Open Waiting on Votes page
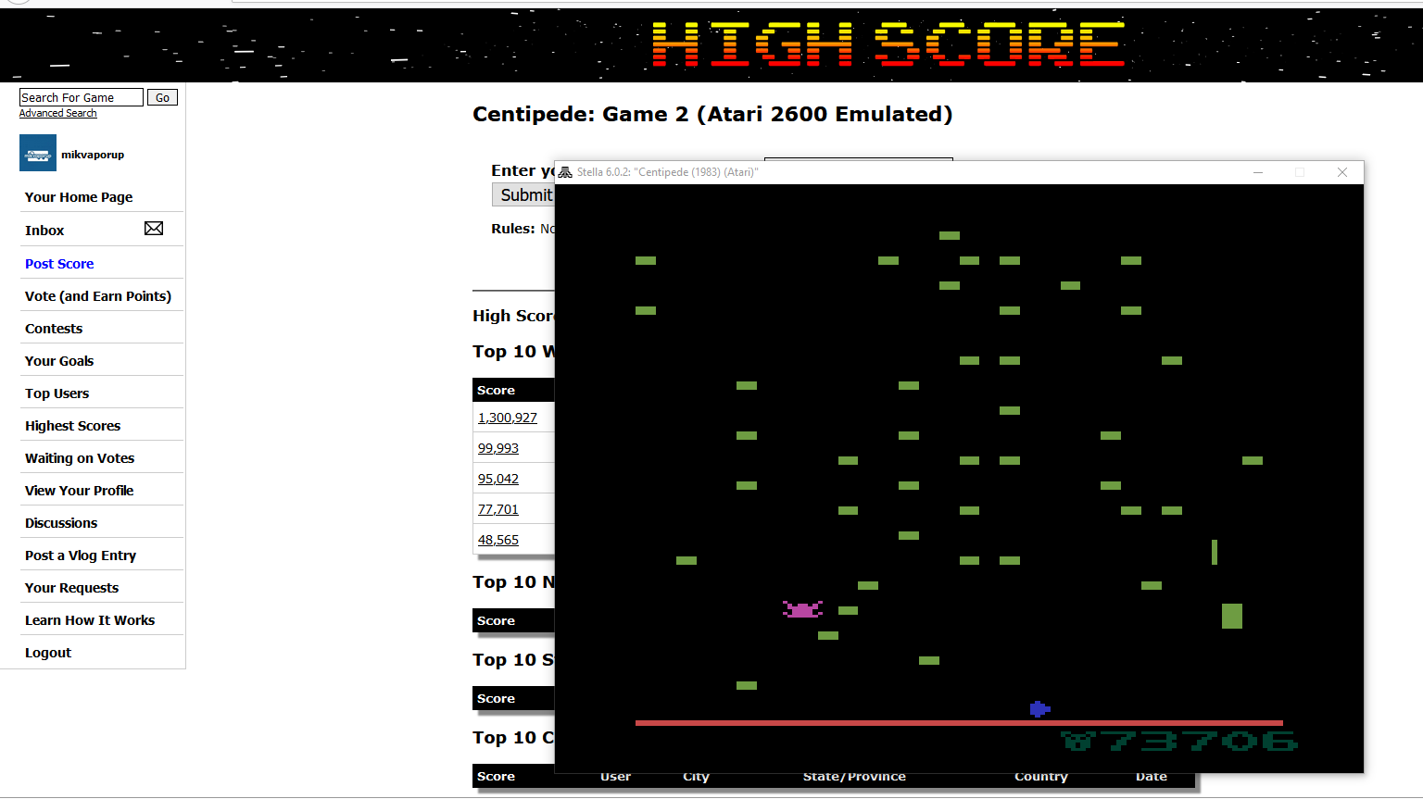This screenshot has width=1423, height=799. pos(80,458)
